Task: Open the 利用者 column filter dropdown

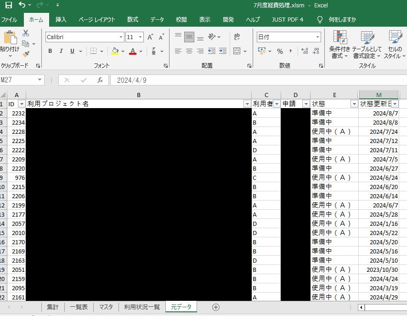Action: (277, 104)
